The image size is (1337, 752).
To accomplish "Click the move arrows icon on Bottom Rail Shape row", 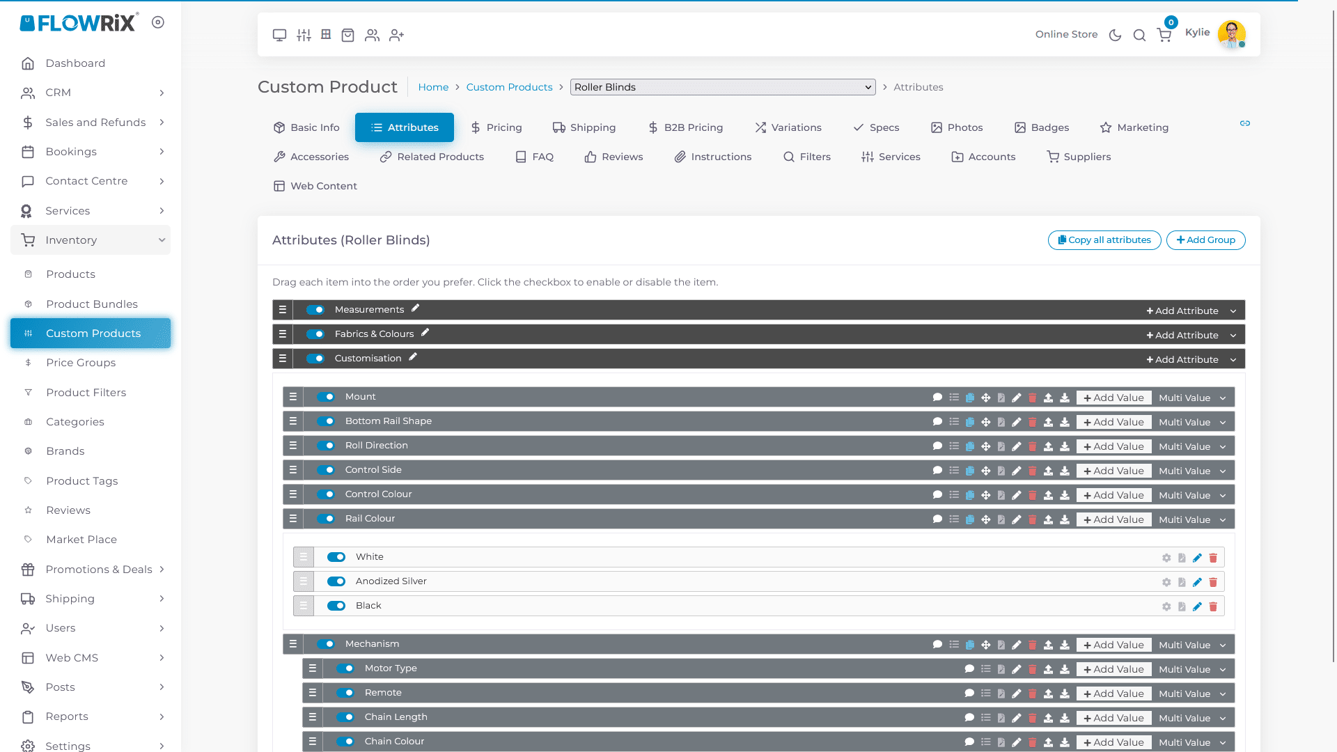I will point(986,422).
